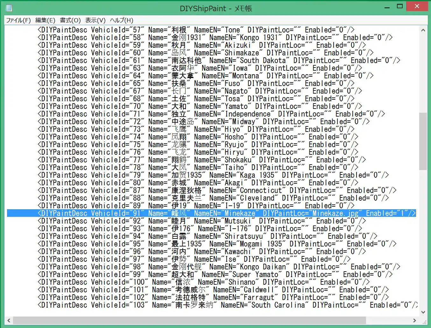Click vertical scrollbar up arrow
The image size is (431, 328).
[x=423, y=30]
